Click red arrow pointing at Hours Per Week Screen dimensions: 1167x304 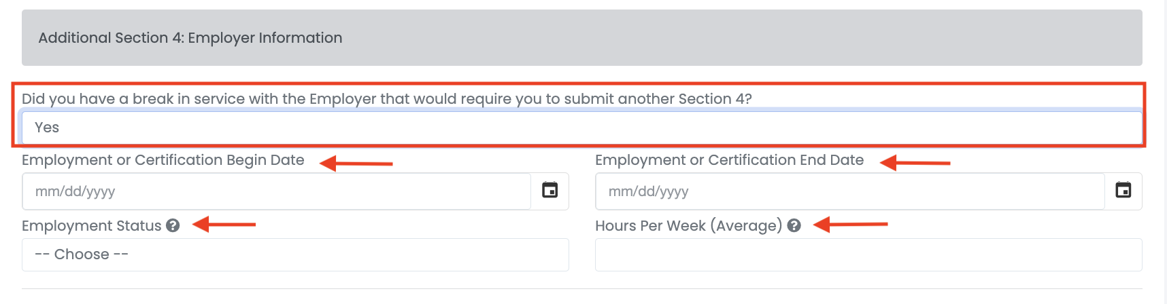tap(850, 224)
